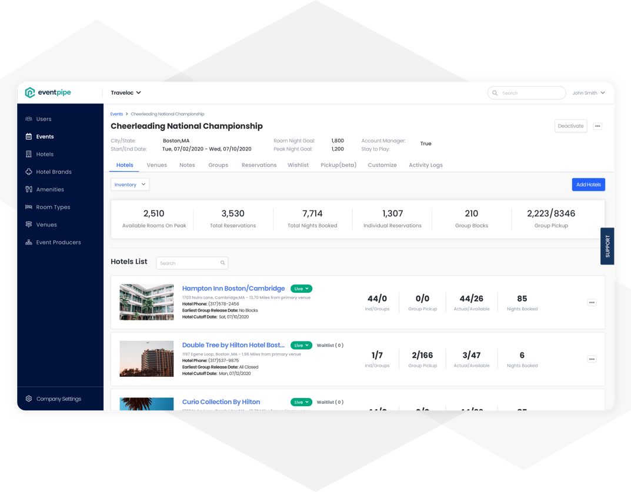
Task: Click the Events breadcrumb link
Action: click(116, 114)
